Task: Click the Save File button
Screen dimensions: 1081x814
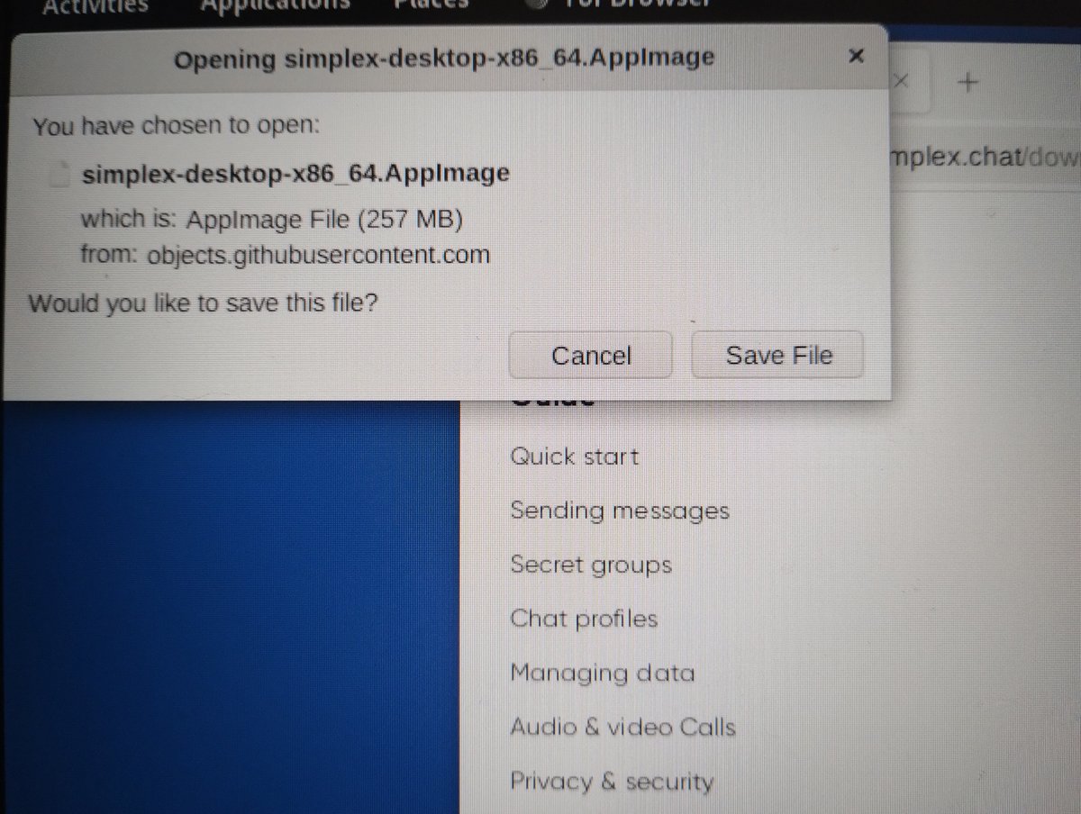Action: point(777,355)
